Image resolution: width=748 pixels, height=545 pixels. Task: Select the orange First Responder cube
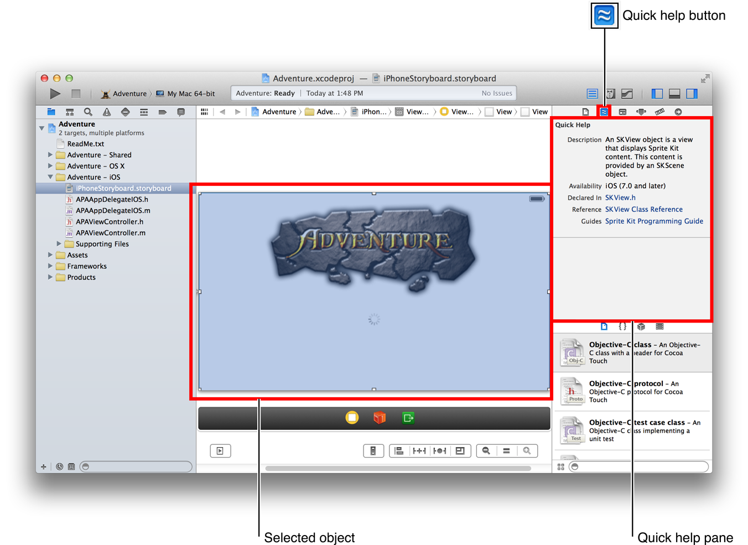[380, 418]
